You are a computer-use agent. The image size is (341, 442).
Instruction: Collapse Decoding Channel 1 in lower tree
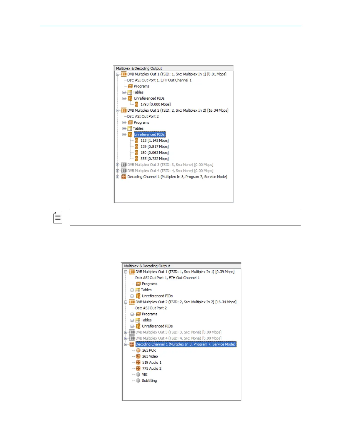pyautogui.click(x=126, y=344)
